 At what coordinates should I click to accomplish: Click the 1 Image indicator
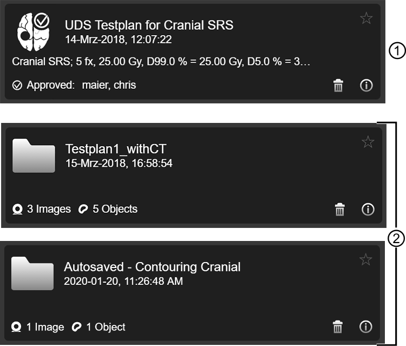coord(37,327)
